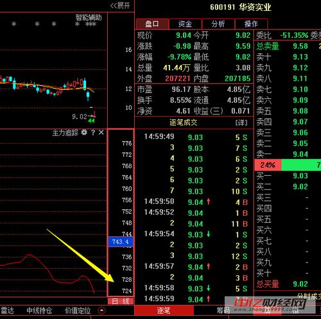Click the 涨幅 value -9.78%
The width and height of the screenshot is (321, 319).
click(179, 57)
